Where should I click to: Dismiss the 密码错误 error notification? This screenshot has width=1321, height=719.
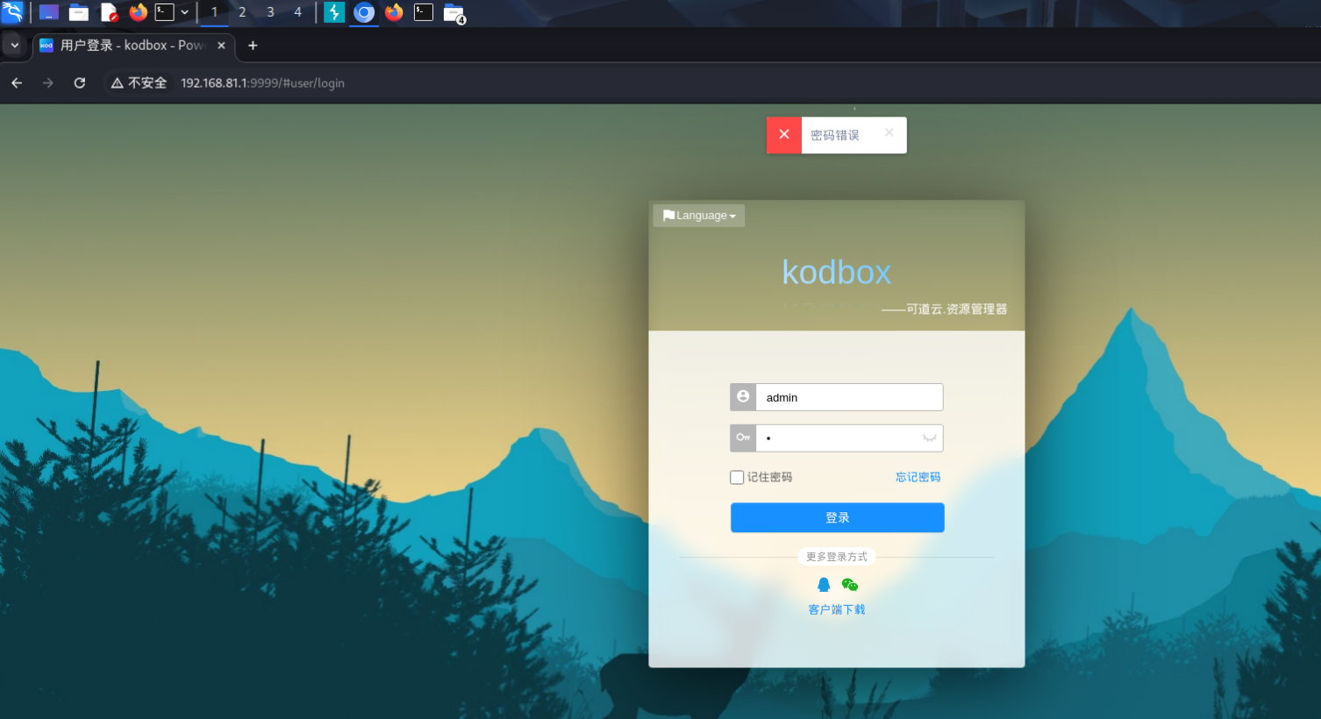point(889,132)
